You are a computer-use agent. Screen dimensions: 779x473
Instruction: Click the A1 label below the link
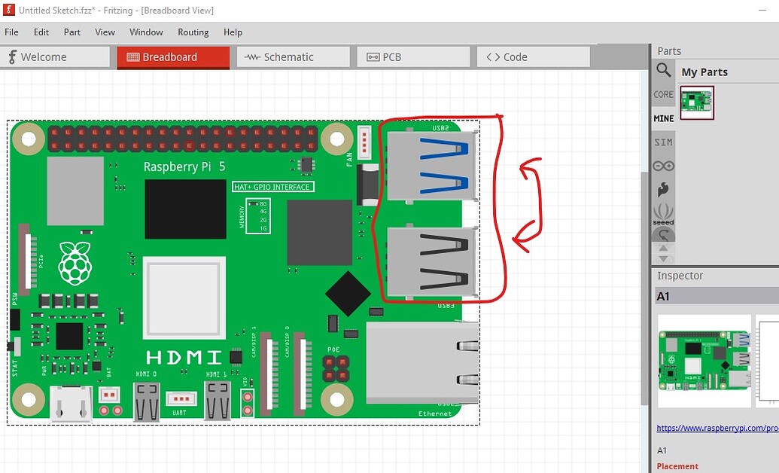pyautogui.click(x=662, y=450)
